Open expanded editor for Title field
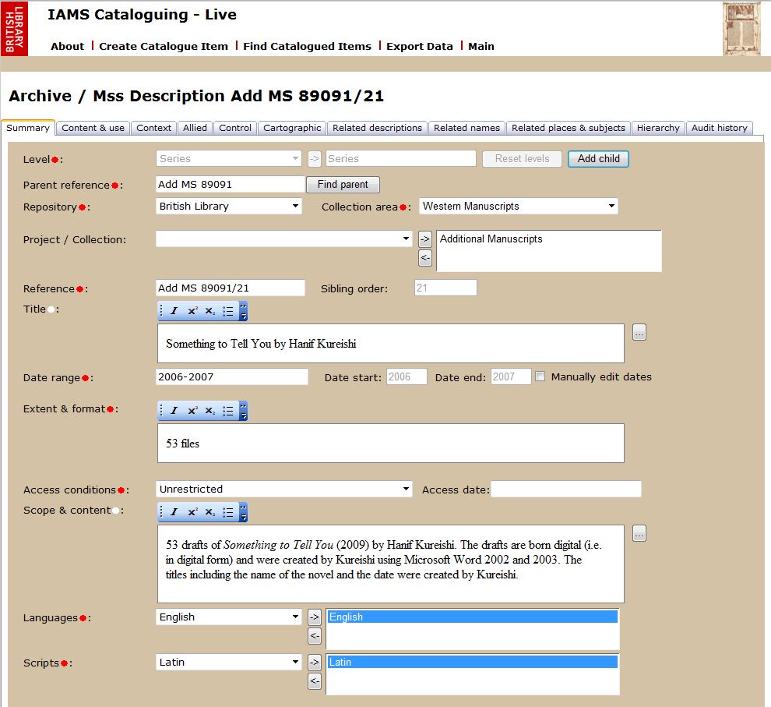Viewport: 771px width, 707px height. pos(639,333)
